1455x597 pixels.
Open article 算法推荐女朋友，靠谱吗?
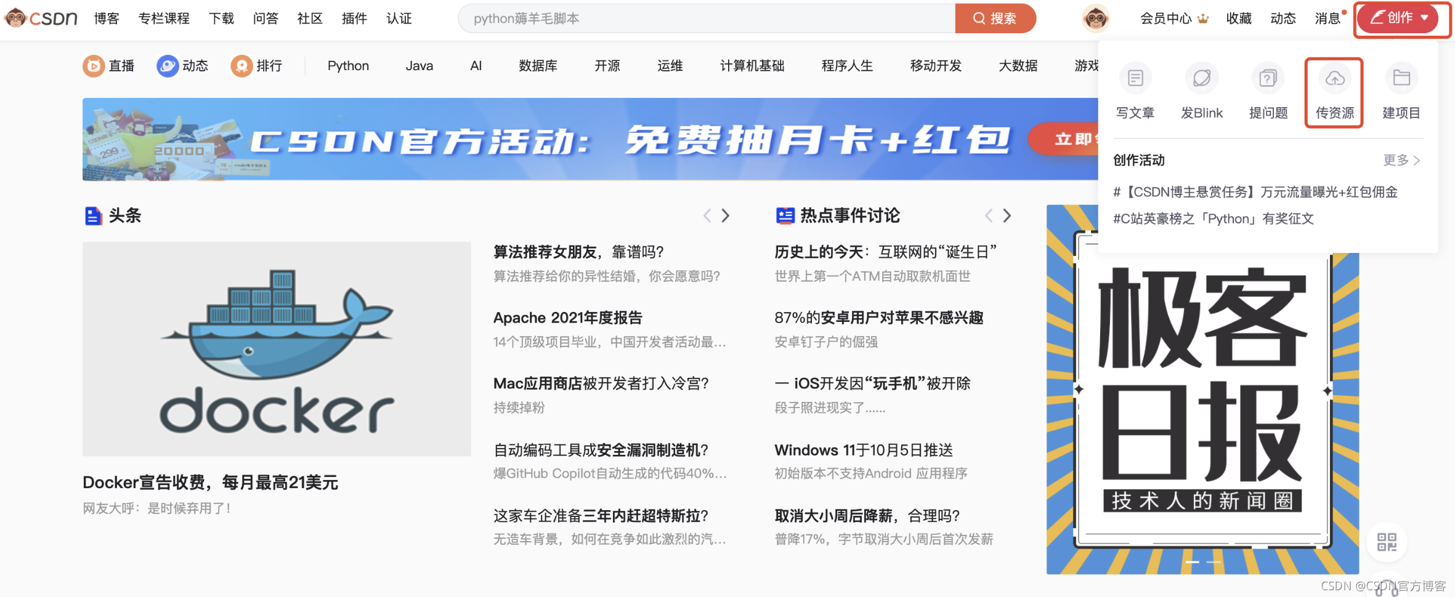pyautogui.click(x=578, y=252)
